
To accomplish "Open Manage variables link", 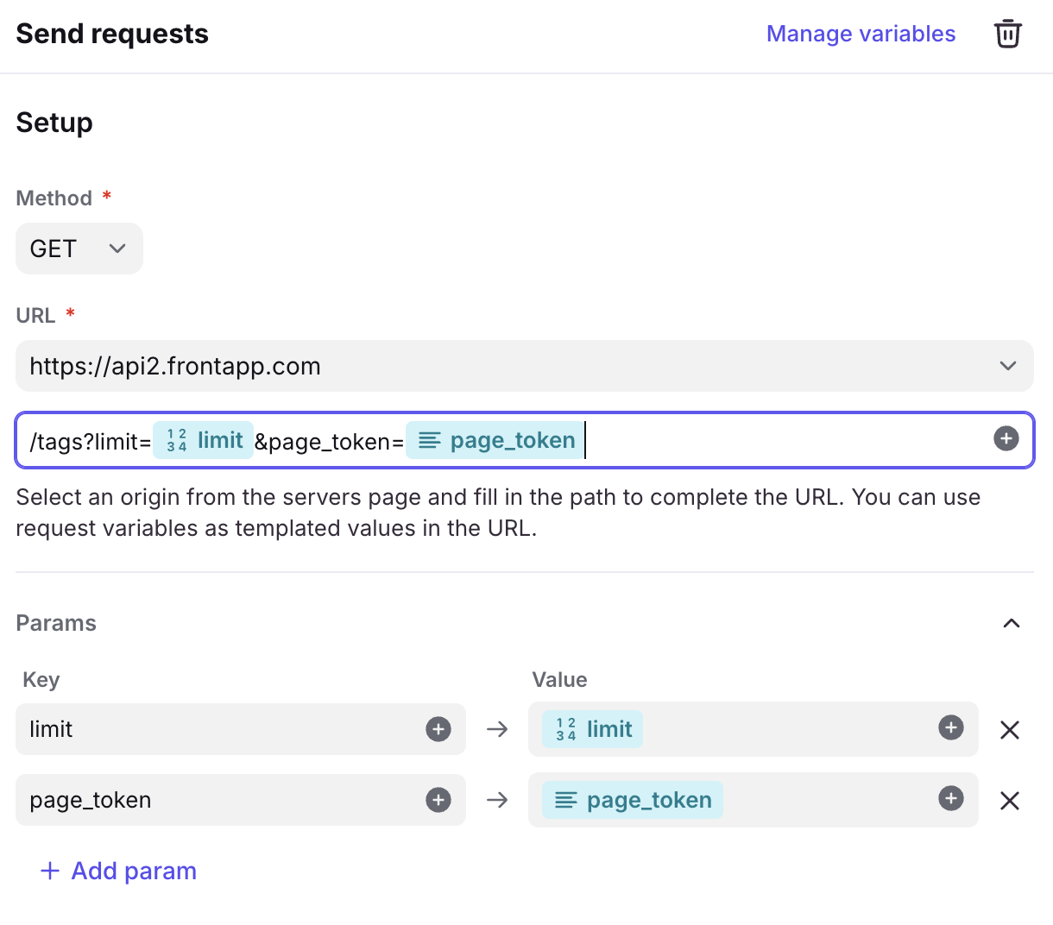I will pos(861,34).
